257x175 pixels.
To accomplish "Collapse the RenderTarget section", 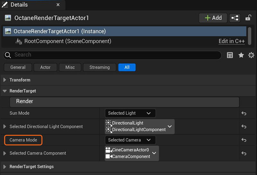I will [x=4, y=91].
